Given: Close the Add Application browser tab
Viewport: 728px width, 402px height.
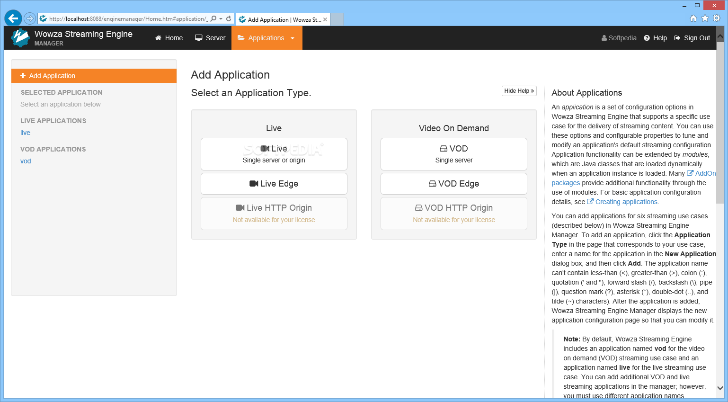Looking at the screenshot, I should click(325, 19).
